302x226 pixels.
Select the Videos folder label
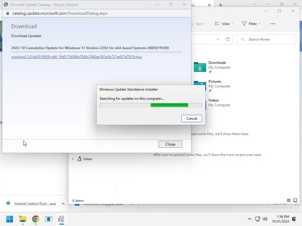click(214, 100)
